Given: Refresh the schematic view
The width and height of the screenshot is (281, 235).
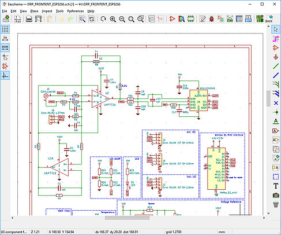Looking at the screenshot, I should click(103, 19).
